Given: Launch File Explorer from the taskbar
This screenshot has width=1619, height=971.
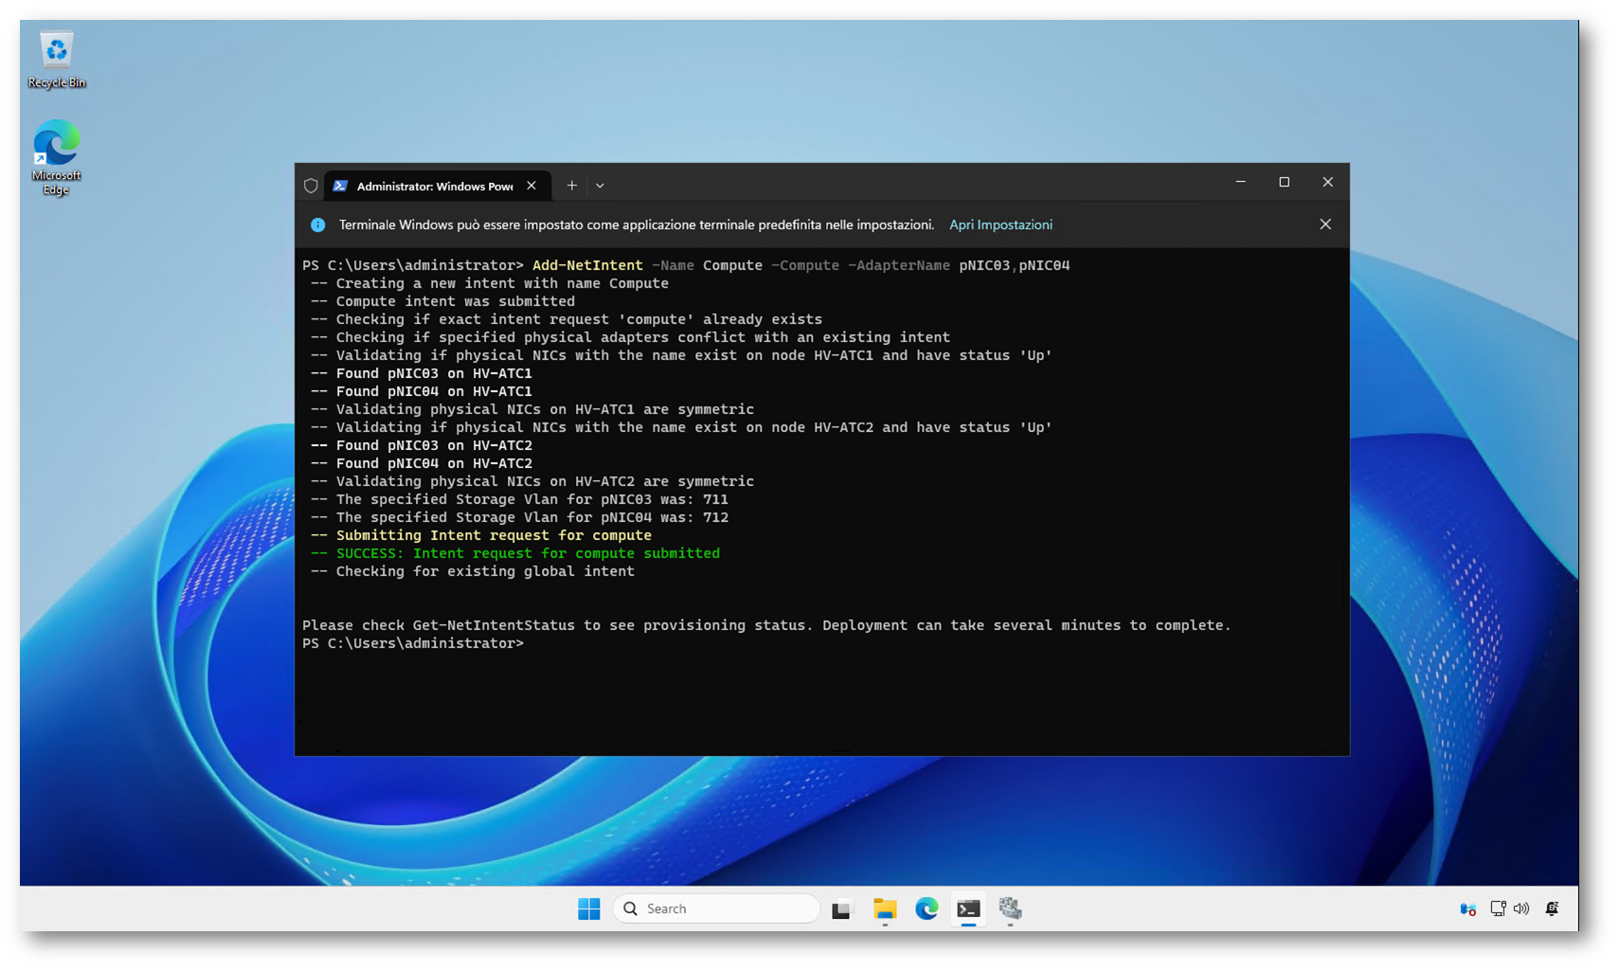Looking at the screenshot, I should pyautogui.click(x=885, y=908).
